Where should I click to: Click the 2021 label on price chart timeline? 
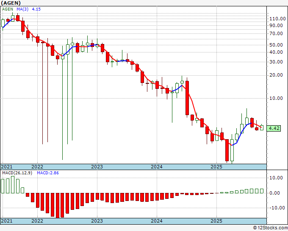point(7,167)
